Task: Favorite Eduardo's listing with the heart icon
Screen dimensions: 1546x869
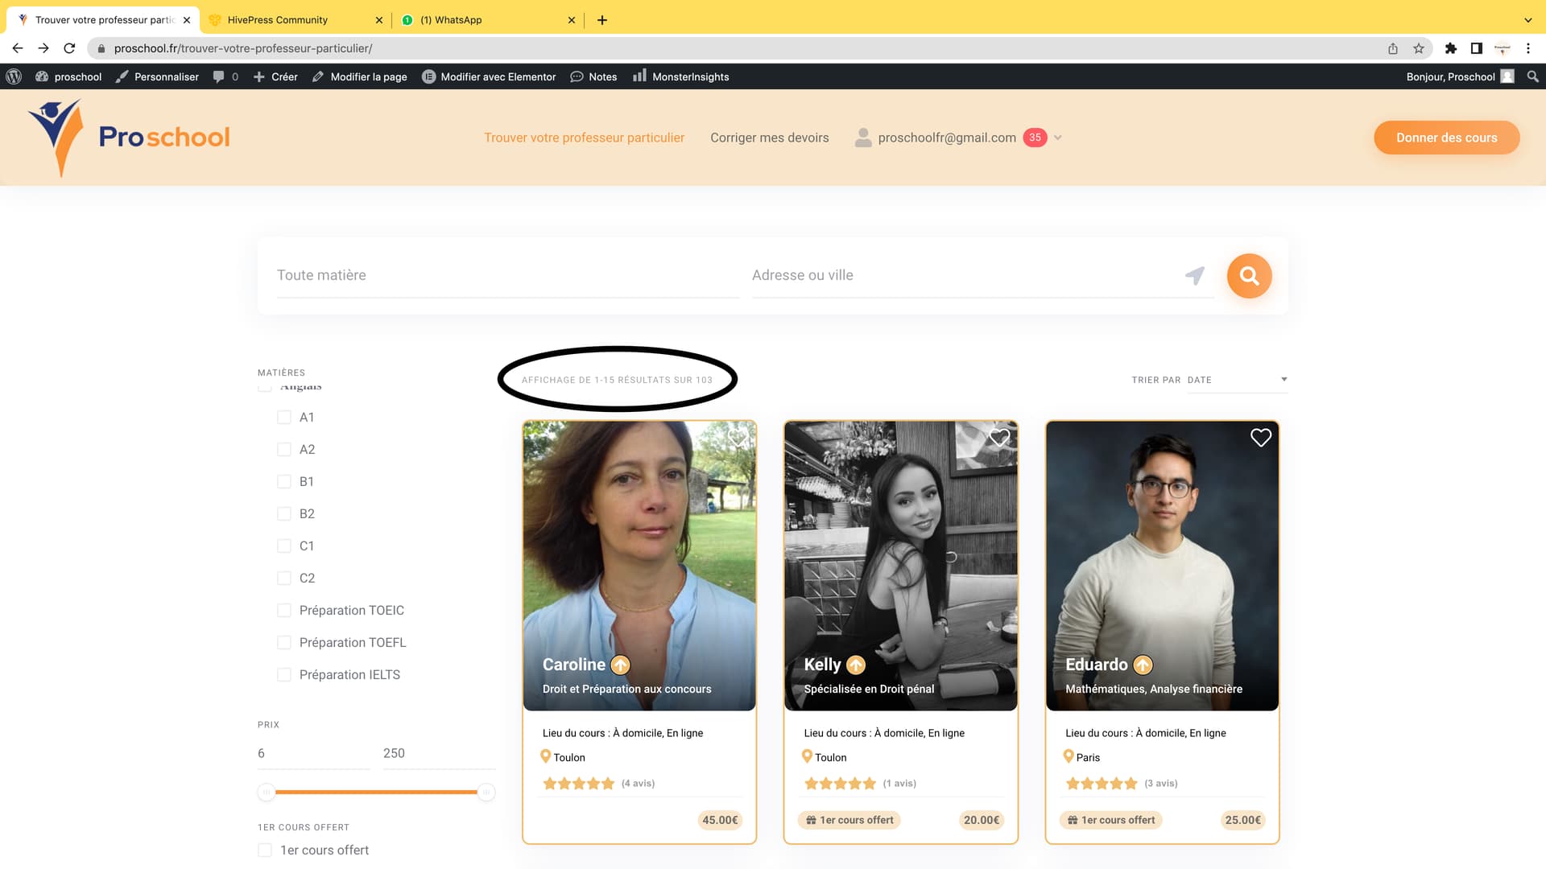Action: (1261, 438)
